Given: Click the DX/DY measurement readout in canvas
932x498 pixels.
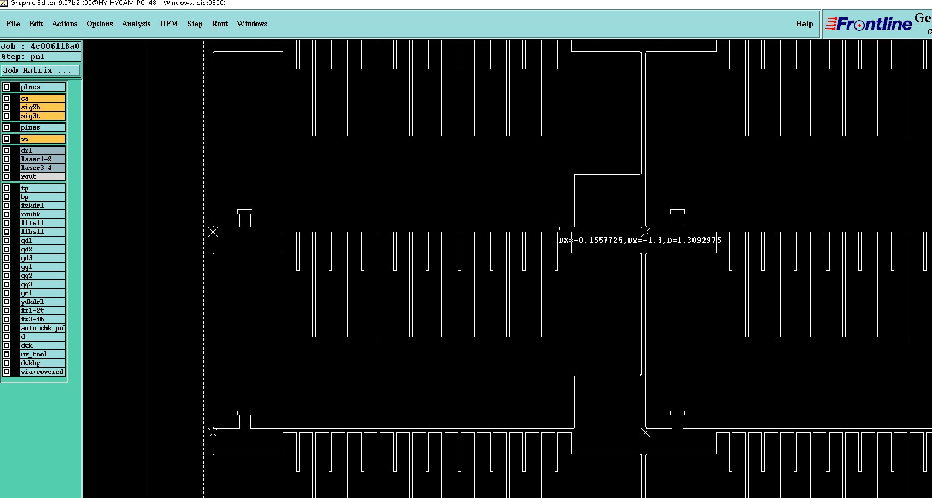Looking at the screenshot, I should [640, 240].
